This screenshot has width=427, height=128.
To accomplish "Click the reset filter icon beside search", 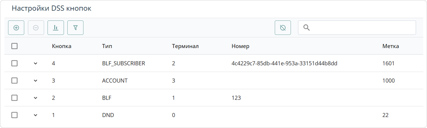I will click(x=283, y=28).
